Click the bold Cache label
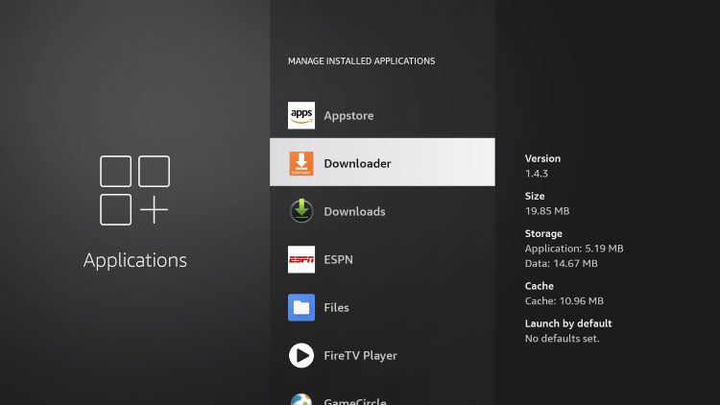 (540, 286)
